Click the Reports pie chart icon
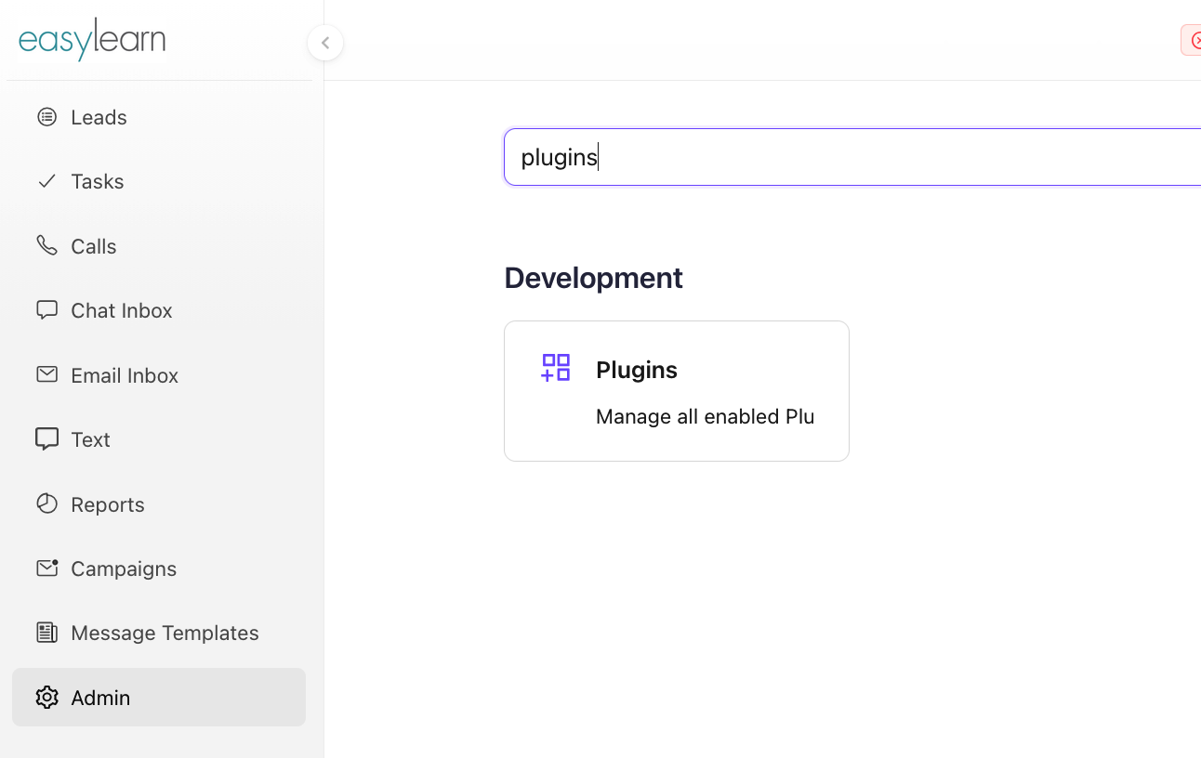Screen dimensions: 1201x758 click(x=46, y=503)
